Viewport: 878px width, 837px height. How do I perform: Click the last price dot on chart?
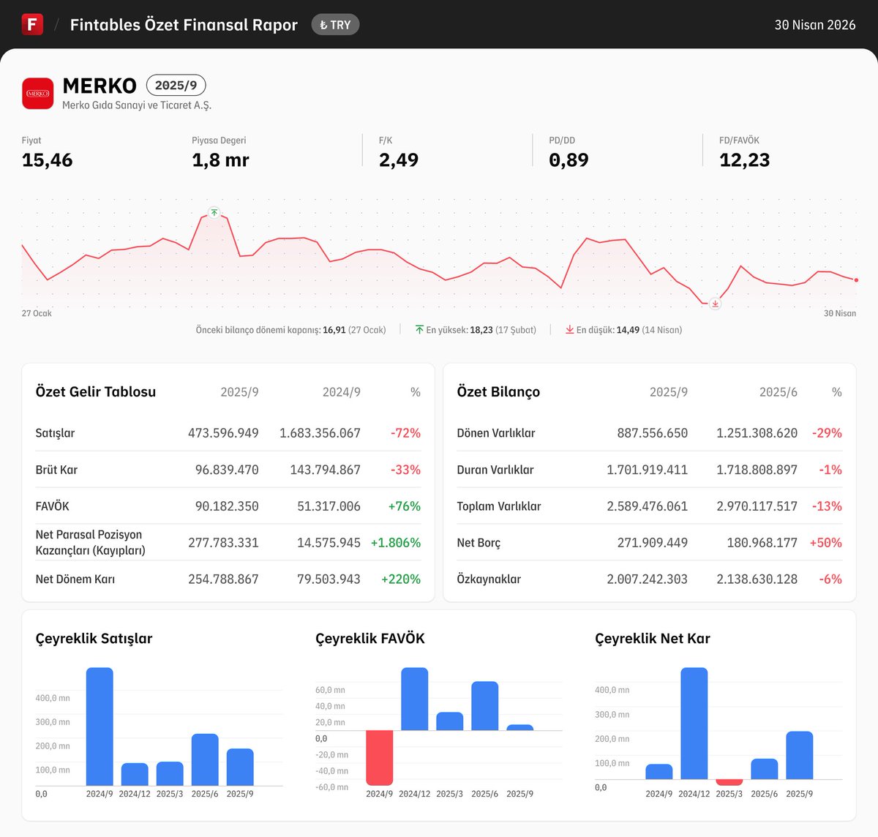click(x=856, y=280)
